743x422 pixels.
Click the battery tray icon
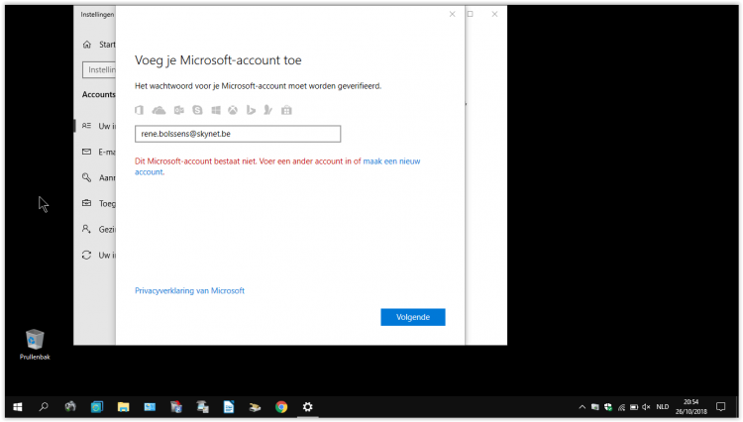coord(634,407)
